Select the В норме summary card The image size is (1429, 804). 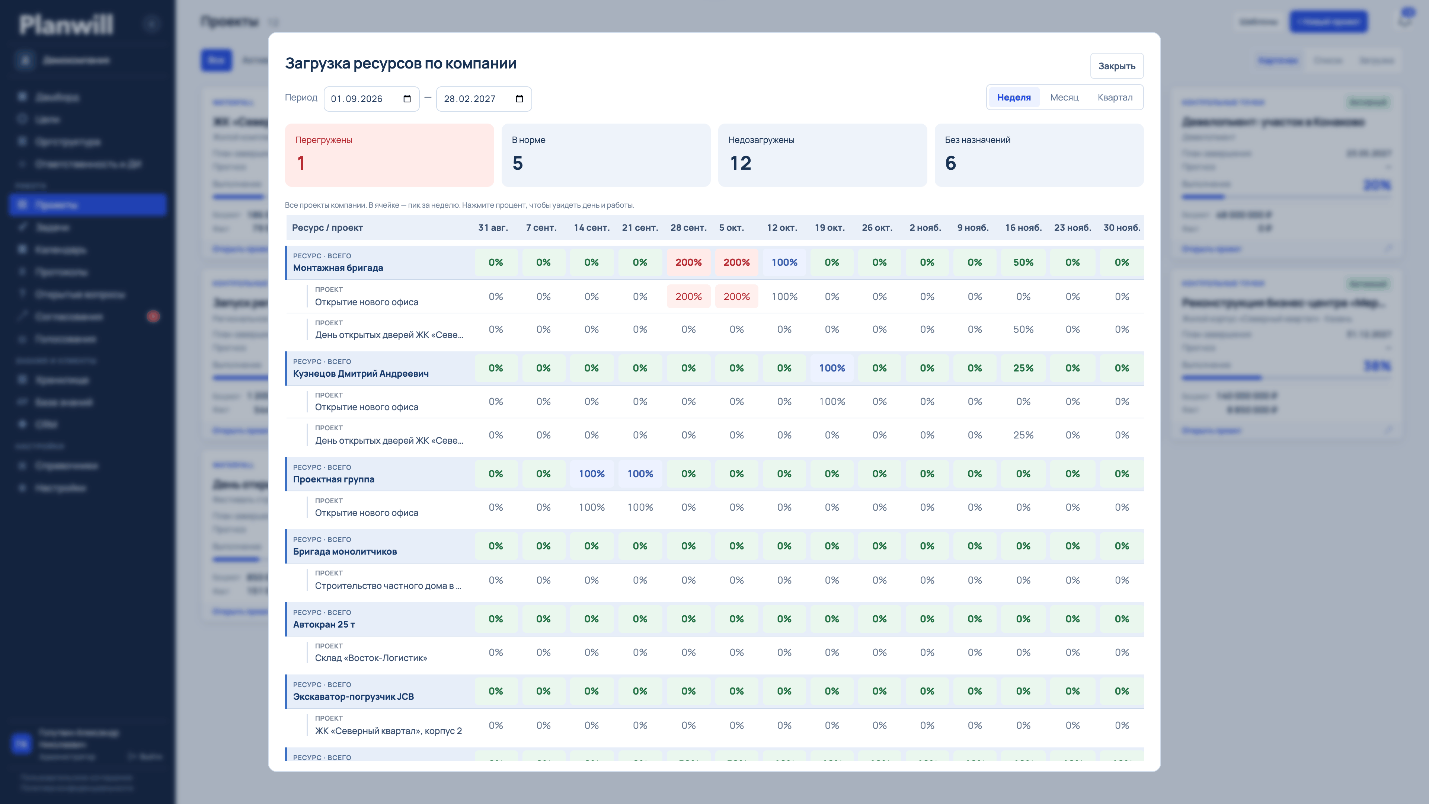(606, 155)
